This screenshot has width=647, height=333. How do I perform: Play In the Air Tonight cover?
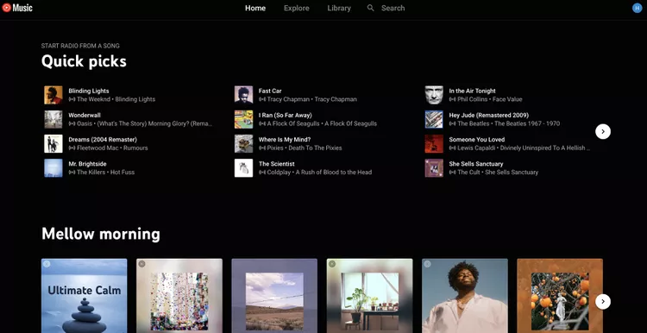coord(434,95)
